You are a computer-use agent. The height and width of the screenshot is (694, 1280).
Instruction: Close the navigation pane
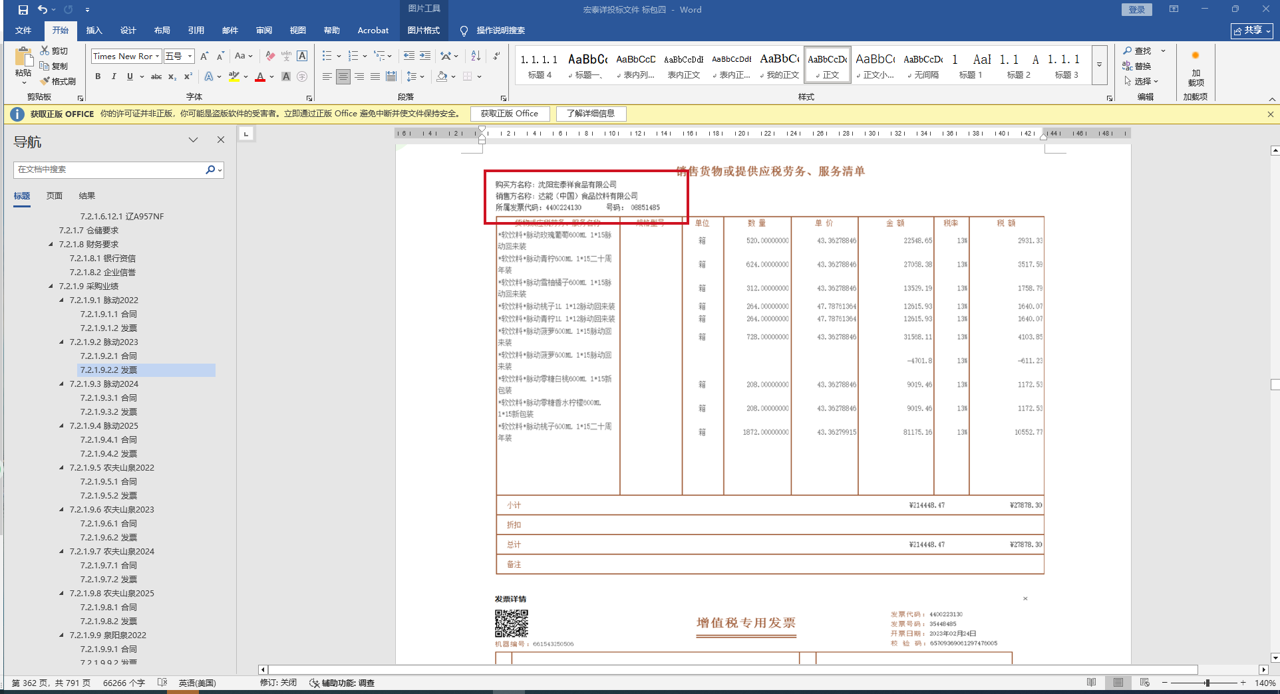coord(221,140)
